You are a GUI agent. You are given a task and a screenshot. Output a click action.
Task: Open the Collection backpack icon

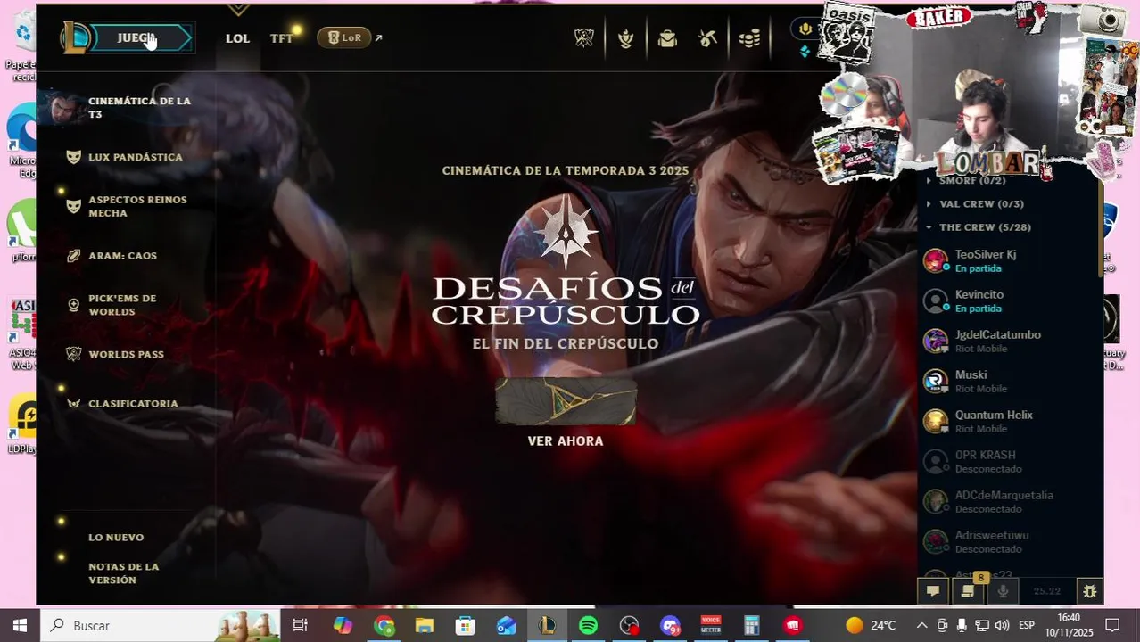click(x=667, y=38)
